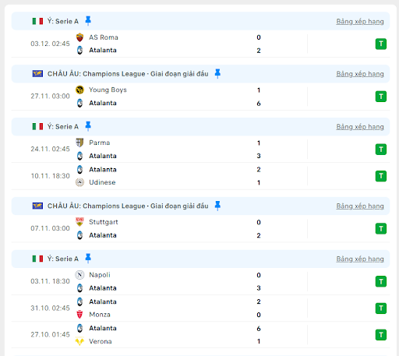Click the Udinese club logo

(x=79, y=182)
